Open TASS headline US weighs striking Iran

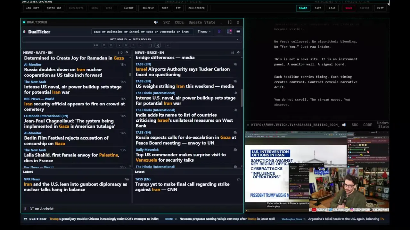click(x=184, y=86)
